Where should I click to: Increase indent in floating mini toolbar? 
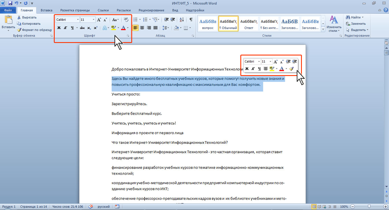point(294,61)
